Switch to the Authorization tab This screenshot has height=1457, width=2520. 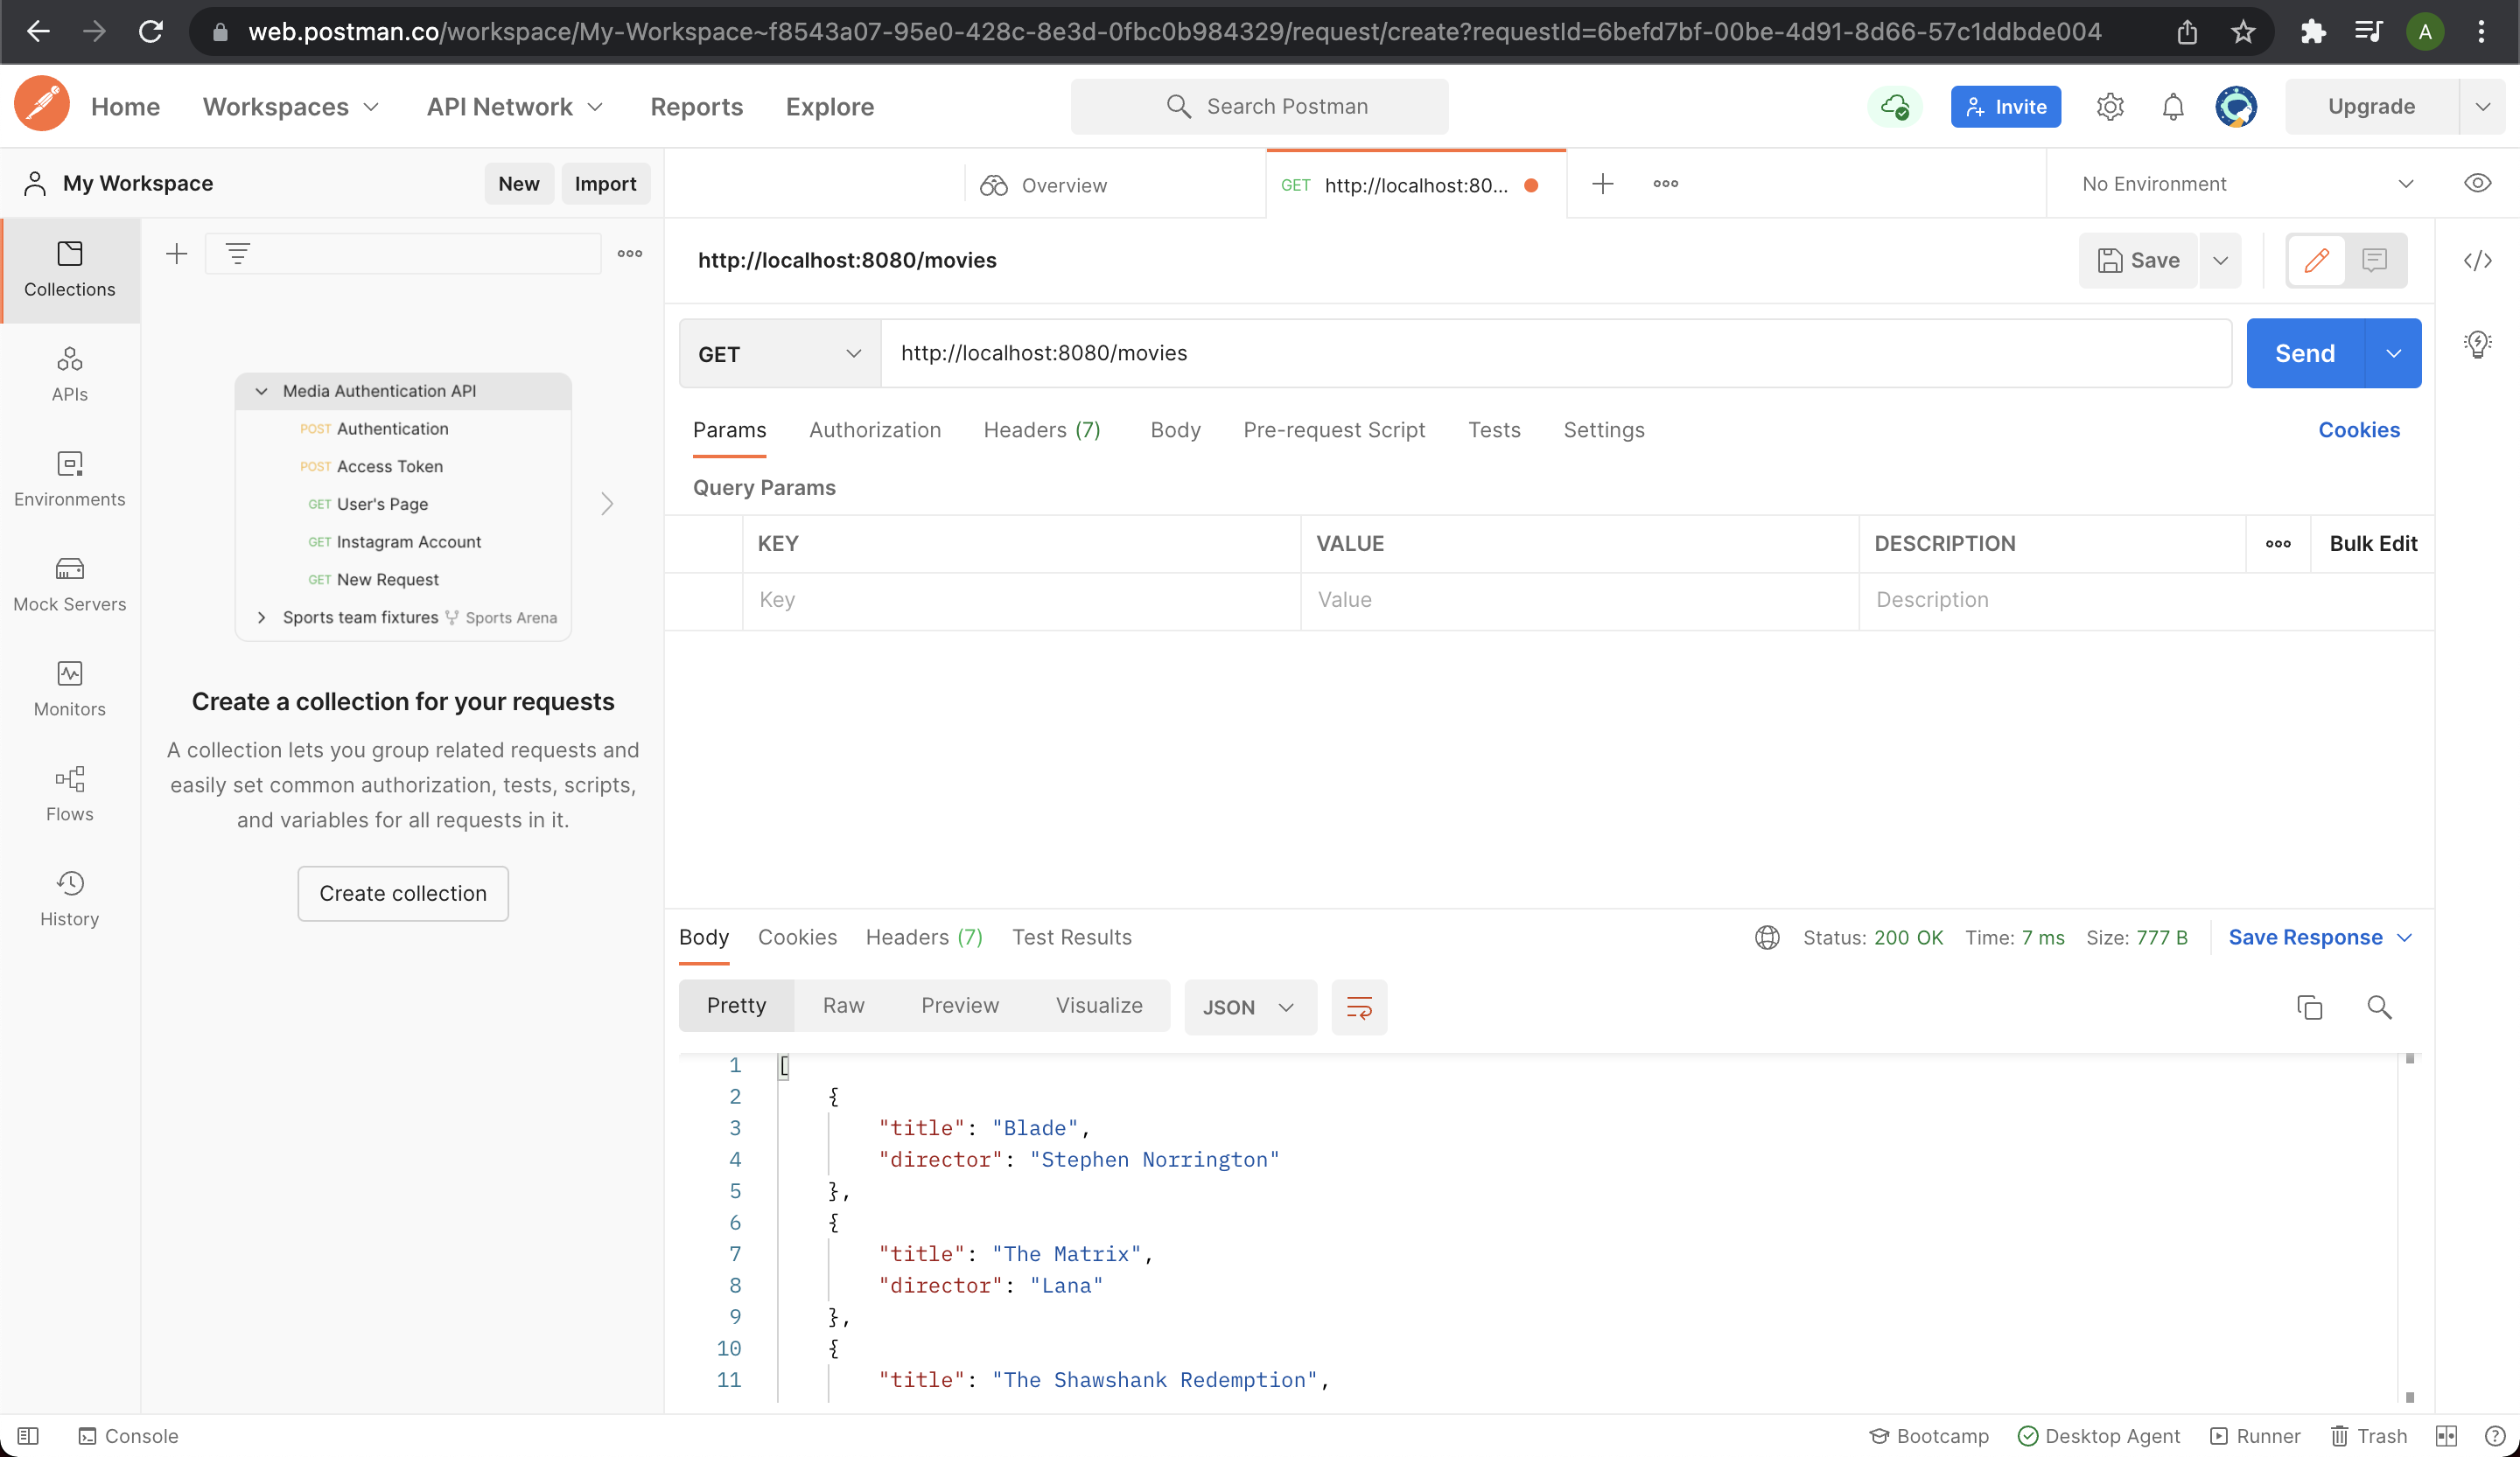[874, 429]
